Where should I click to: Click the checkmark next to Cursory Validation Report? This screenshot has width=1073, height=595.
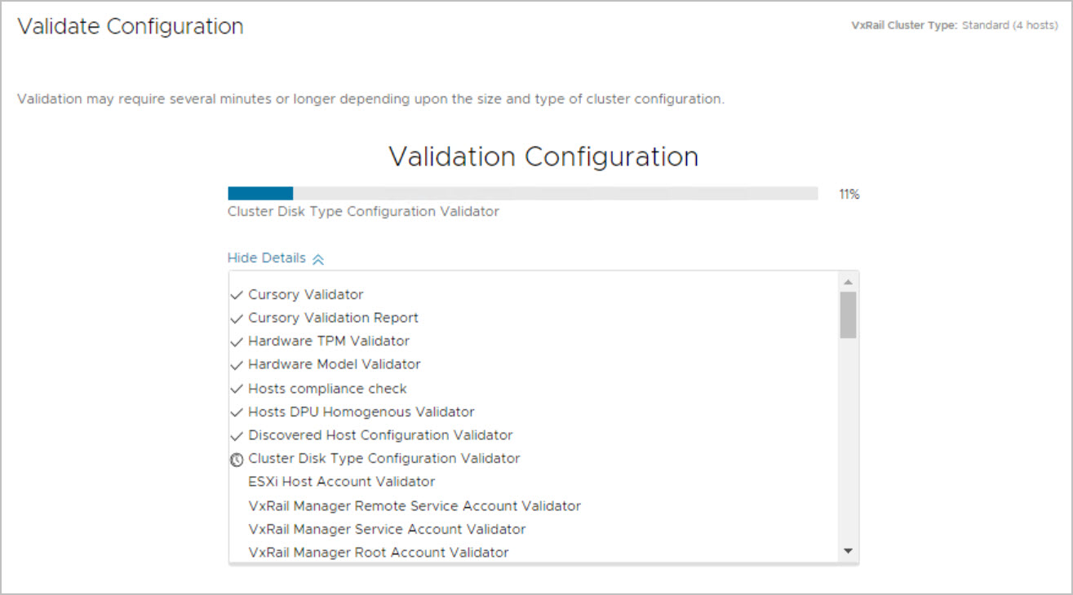[x=237, y=318]
